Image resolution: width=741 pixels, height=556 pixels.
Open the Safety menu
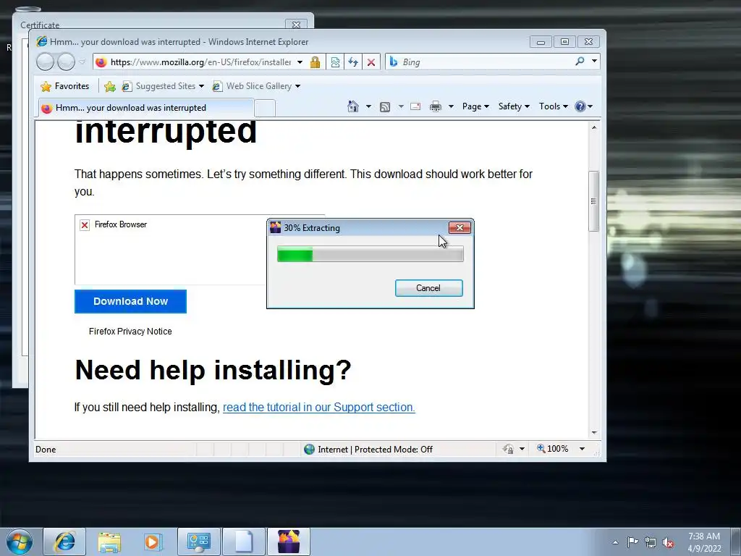(x=515, y=106)
